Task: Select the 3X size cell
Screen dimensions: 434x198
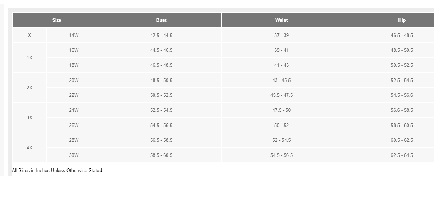Action: (x=30, y=117)
